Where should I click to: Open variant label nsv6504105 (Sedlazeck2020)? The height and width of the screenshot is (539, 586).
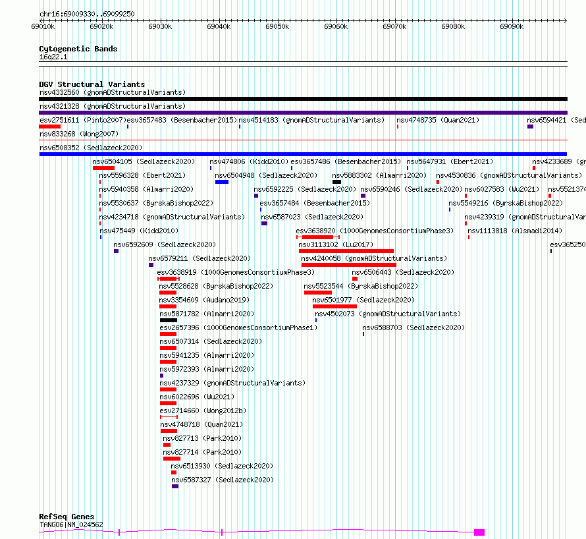(144, 161)
